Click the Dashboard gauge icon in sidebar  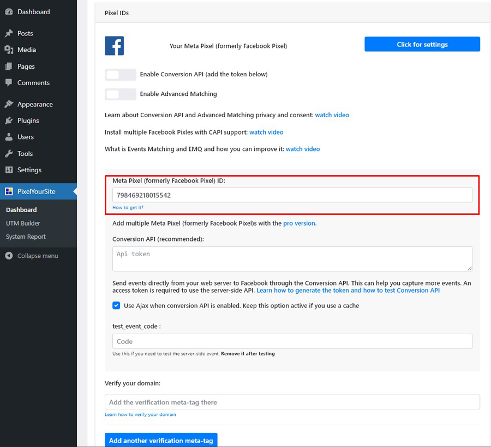9,12
